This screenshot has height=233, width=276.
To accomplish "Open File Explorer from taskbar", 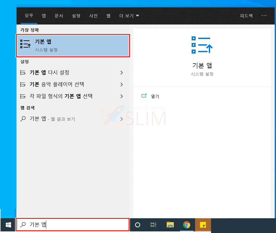I will pyautogui.click(x=170, y=225).
